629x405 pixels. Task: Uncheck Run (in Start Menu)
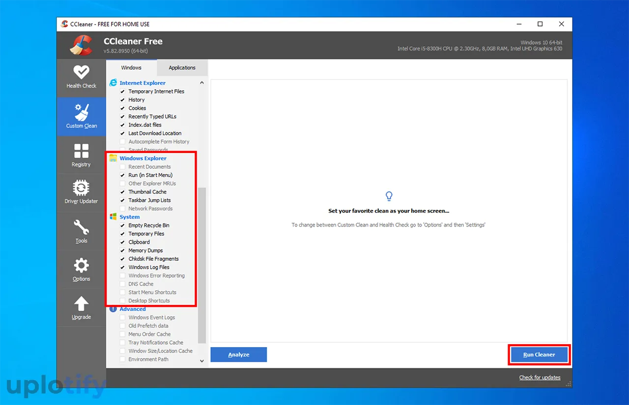(x=123, y=175)
